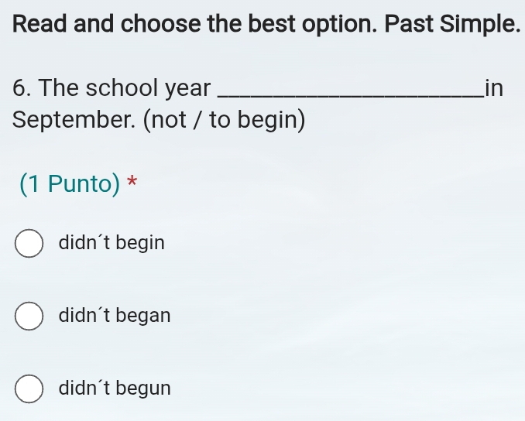Click the "didn´t begun" option label
Screen dimensions: 525x421
pyautogui.click(x=115, y=388)
